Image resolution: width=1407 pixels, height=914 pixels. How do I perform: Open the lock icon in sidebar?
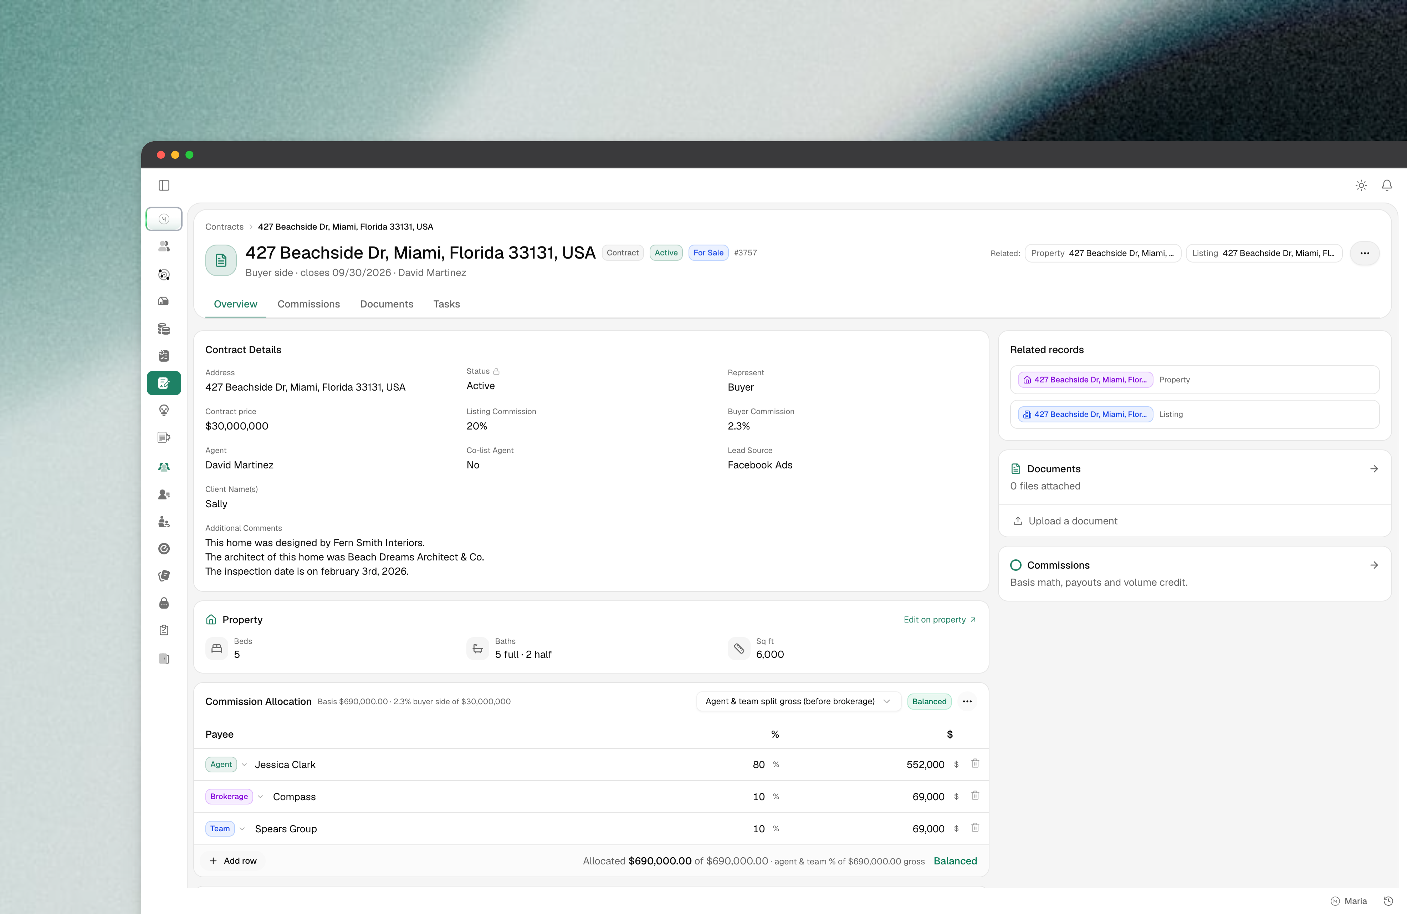164,603
